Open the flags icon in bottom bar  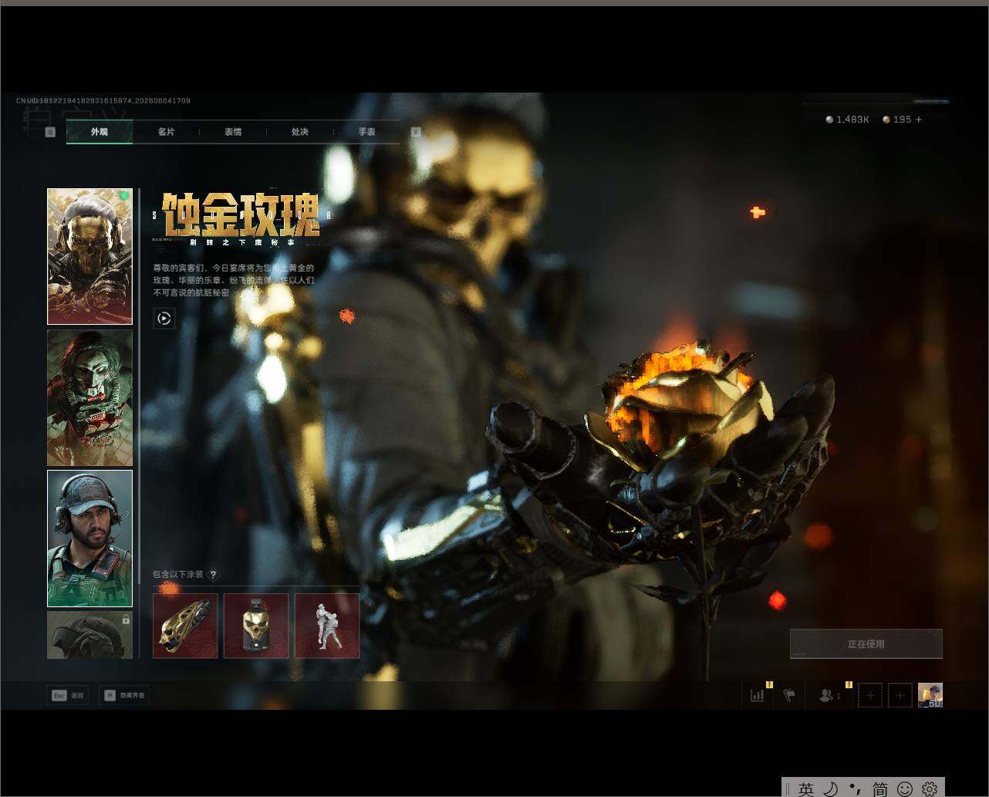tap(789, 695)
